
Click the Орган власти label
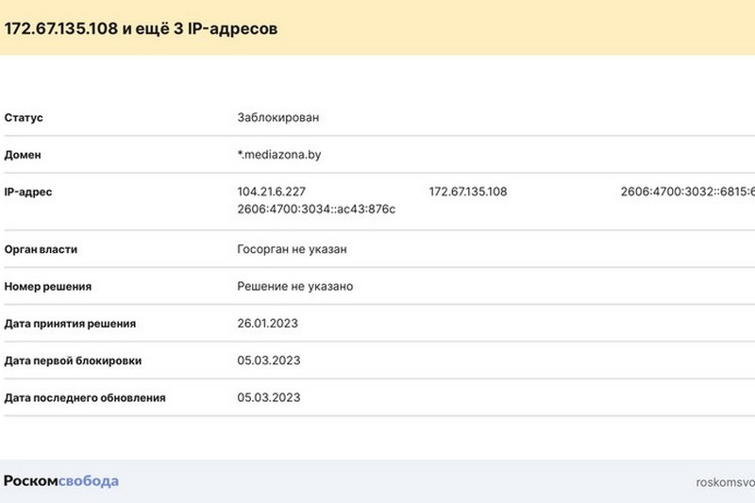(x=42, y=250)
